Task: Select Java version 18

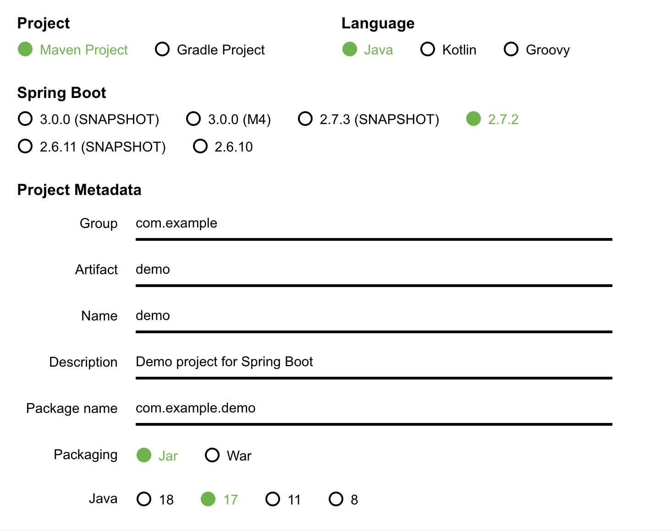Action: click(x=144, y=499)
